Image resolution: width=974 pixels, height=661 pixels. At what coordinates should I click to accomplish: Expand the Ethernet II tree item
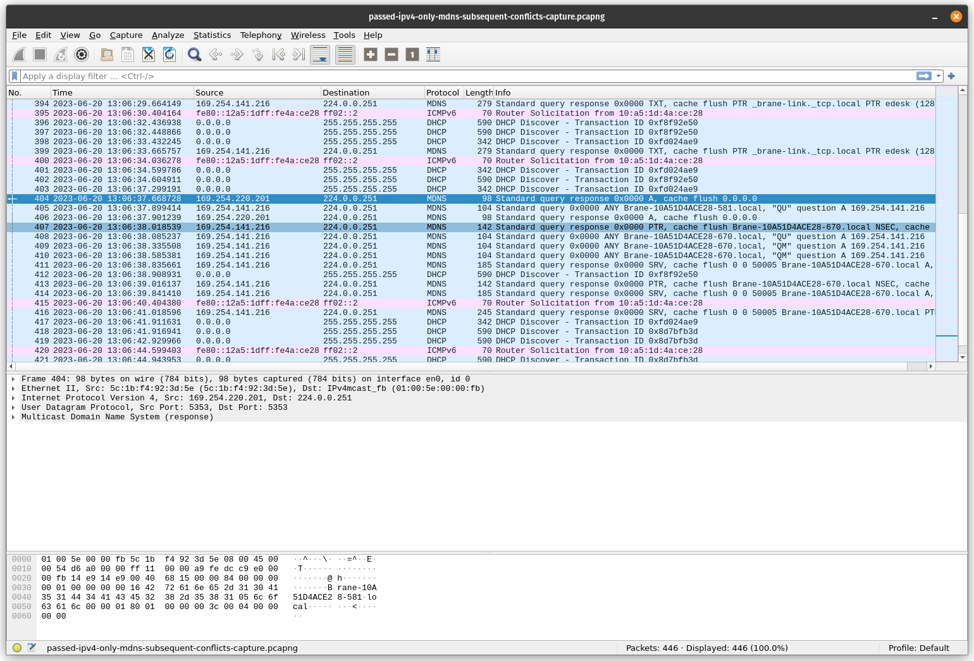point(13,389)
